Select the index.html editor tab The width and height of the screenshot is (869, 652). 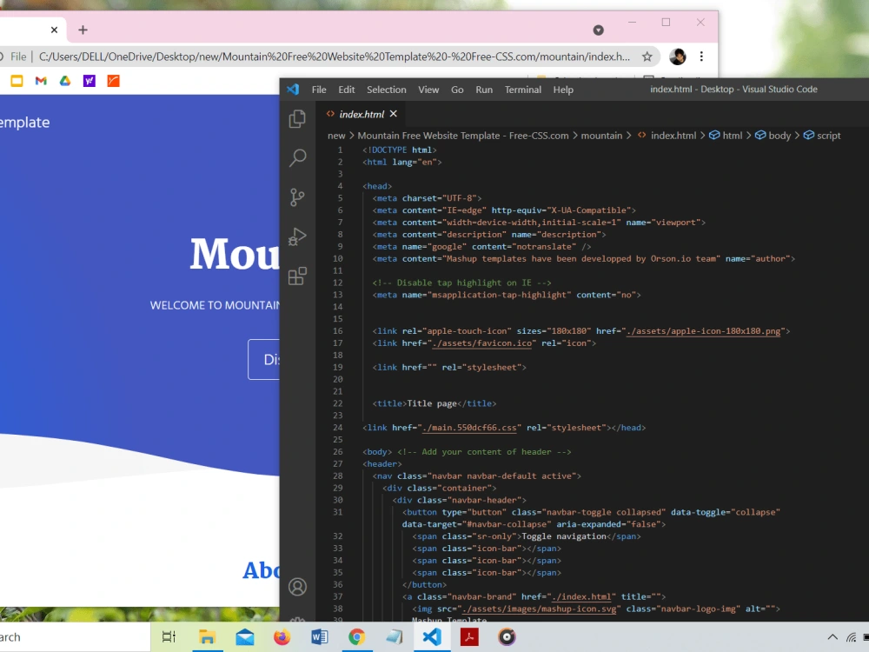click(362, 114)
